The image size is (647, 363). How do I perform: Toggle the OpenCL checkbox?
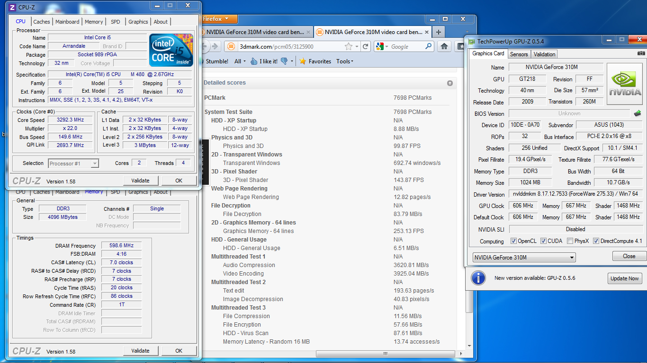pyautogui.click(x=513, y=241)
